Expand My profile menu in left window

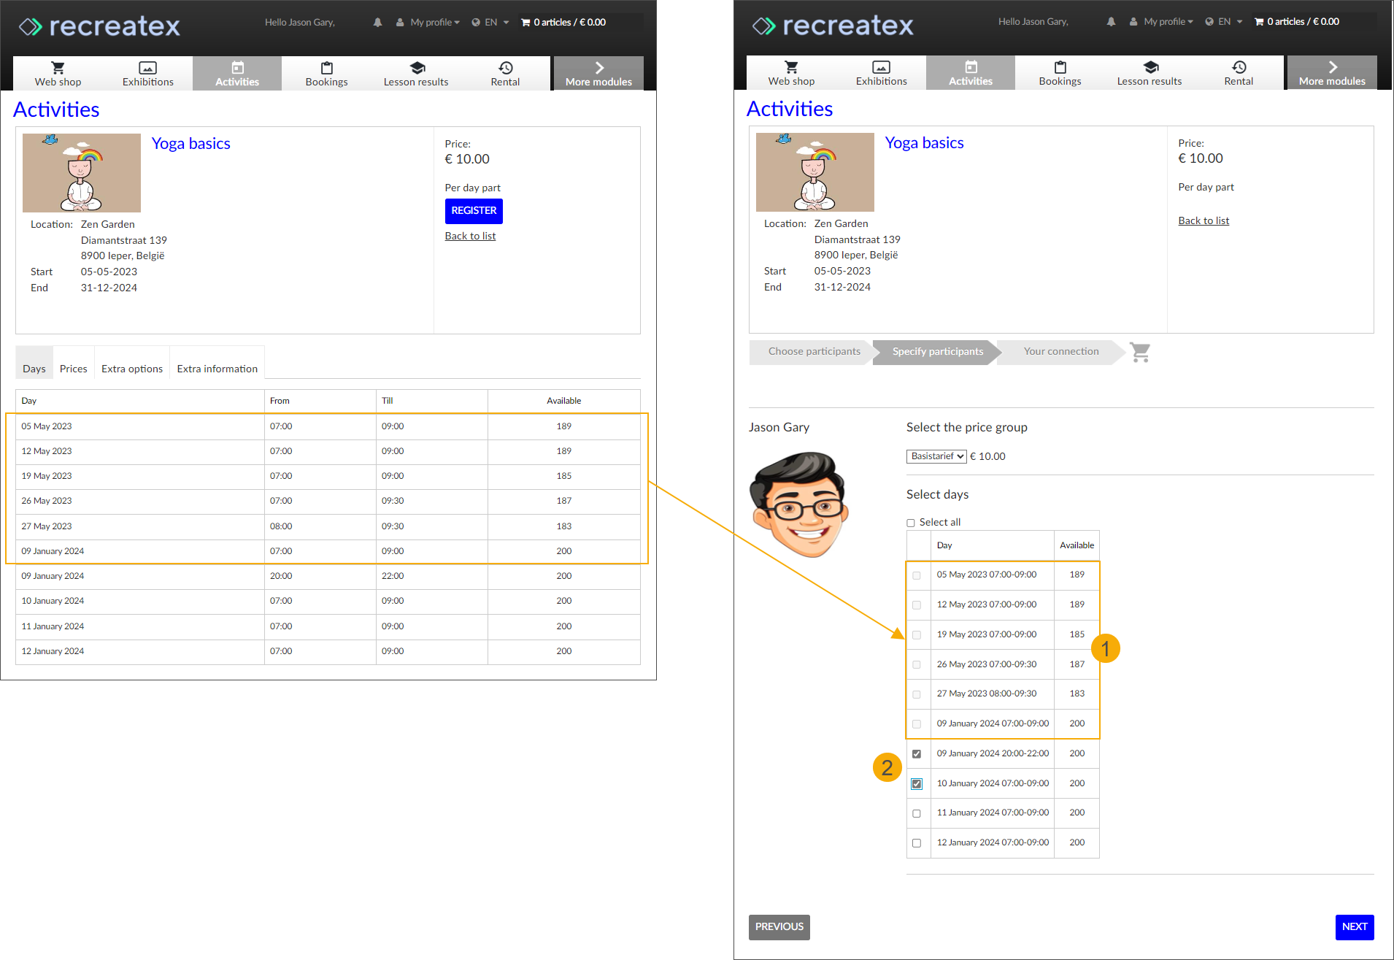pyautogui.click(x=428, y=23)
